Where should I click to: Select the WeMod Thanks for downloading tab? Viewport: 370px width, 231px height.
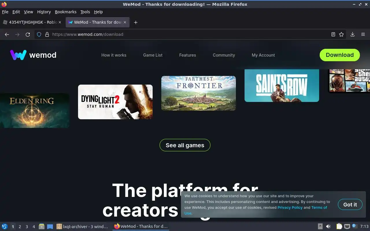(x=97, y=22)
